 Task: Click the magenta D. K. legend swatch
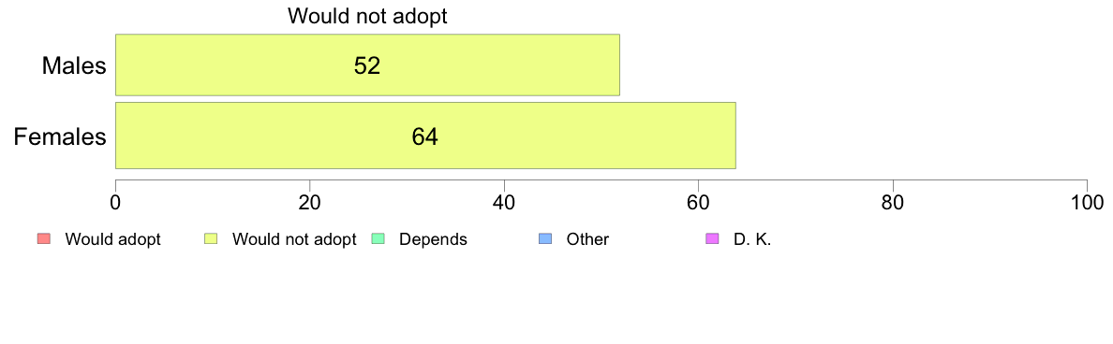pos(713,239)
